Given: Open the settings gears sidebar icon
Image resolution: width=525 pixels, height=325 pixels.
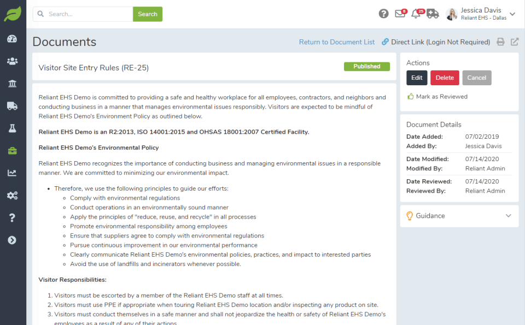Looking at the screenshot, I should [x=12, y=196].
